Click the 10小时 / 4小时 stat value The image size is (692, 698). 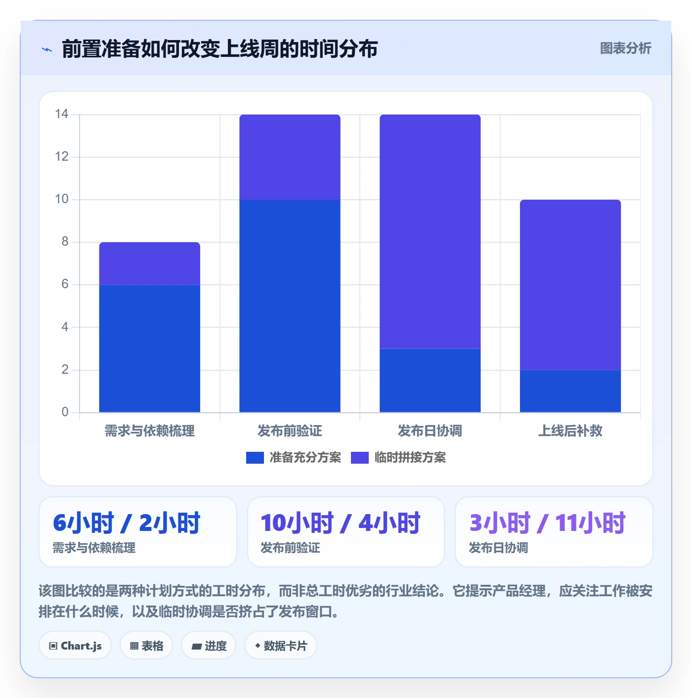(x=341, y=523)
